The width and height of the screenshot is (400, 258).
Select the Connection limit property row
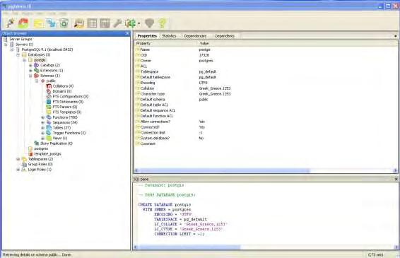click(x=266, y=133)
